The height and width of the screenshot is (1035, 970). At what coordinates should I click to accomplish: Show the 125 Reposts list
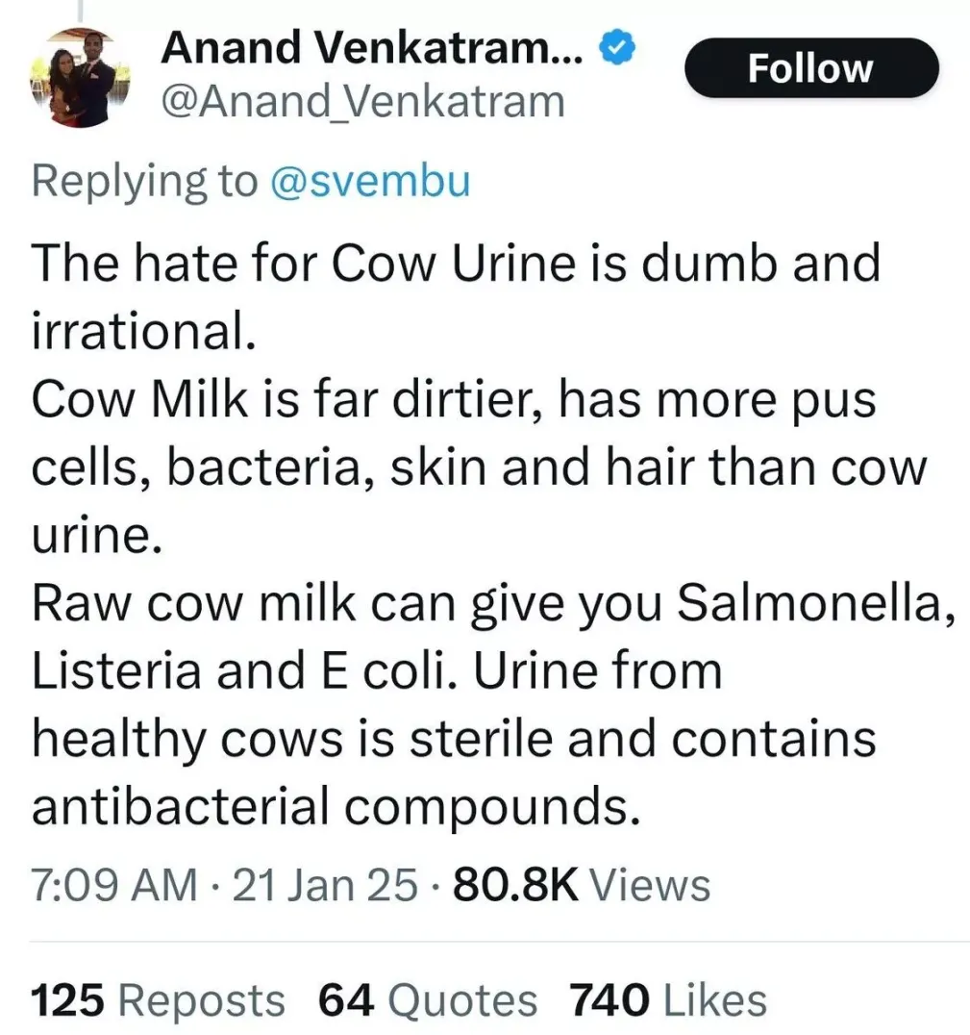[x=158, y=1000]
